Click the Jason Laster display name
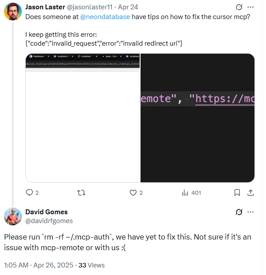The height and width of the screenshot is (275, 266). pyautogui.click(x=45, y=7)
